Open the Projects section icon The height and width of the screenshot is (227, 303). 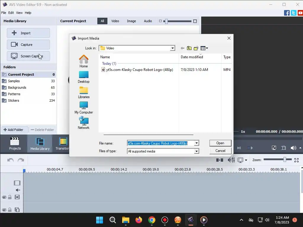click(15, 143)
